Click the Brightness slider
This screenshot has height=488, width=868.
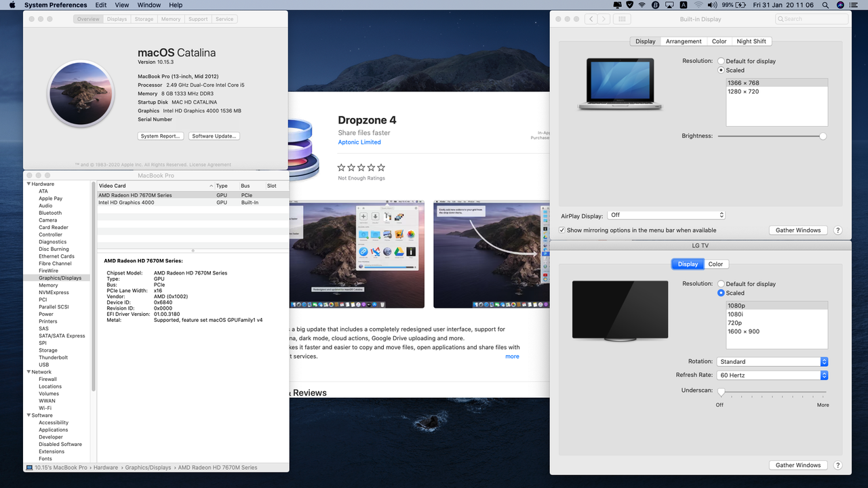tap(772, 136)
